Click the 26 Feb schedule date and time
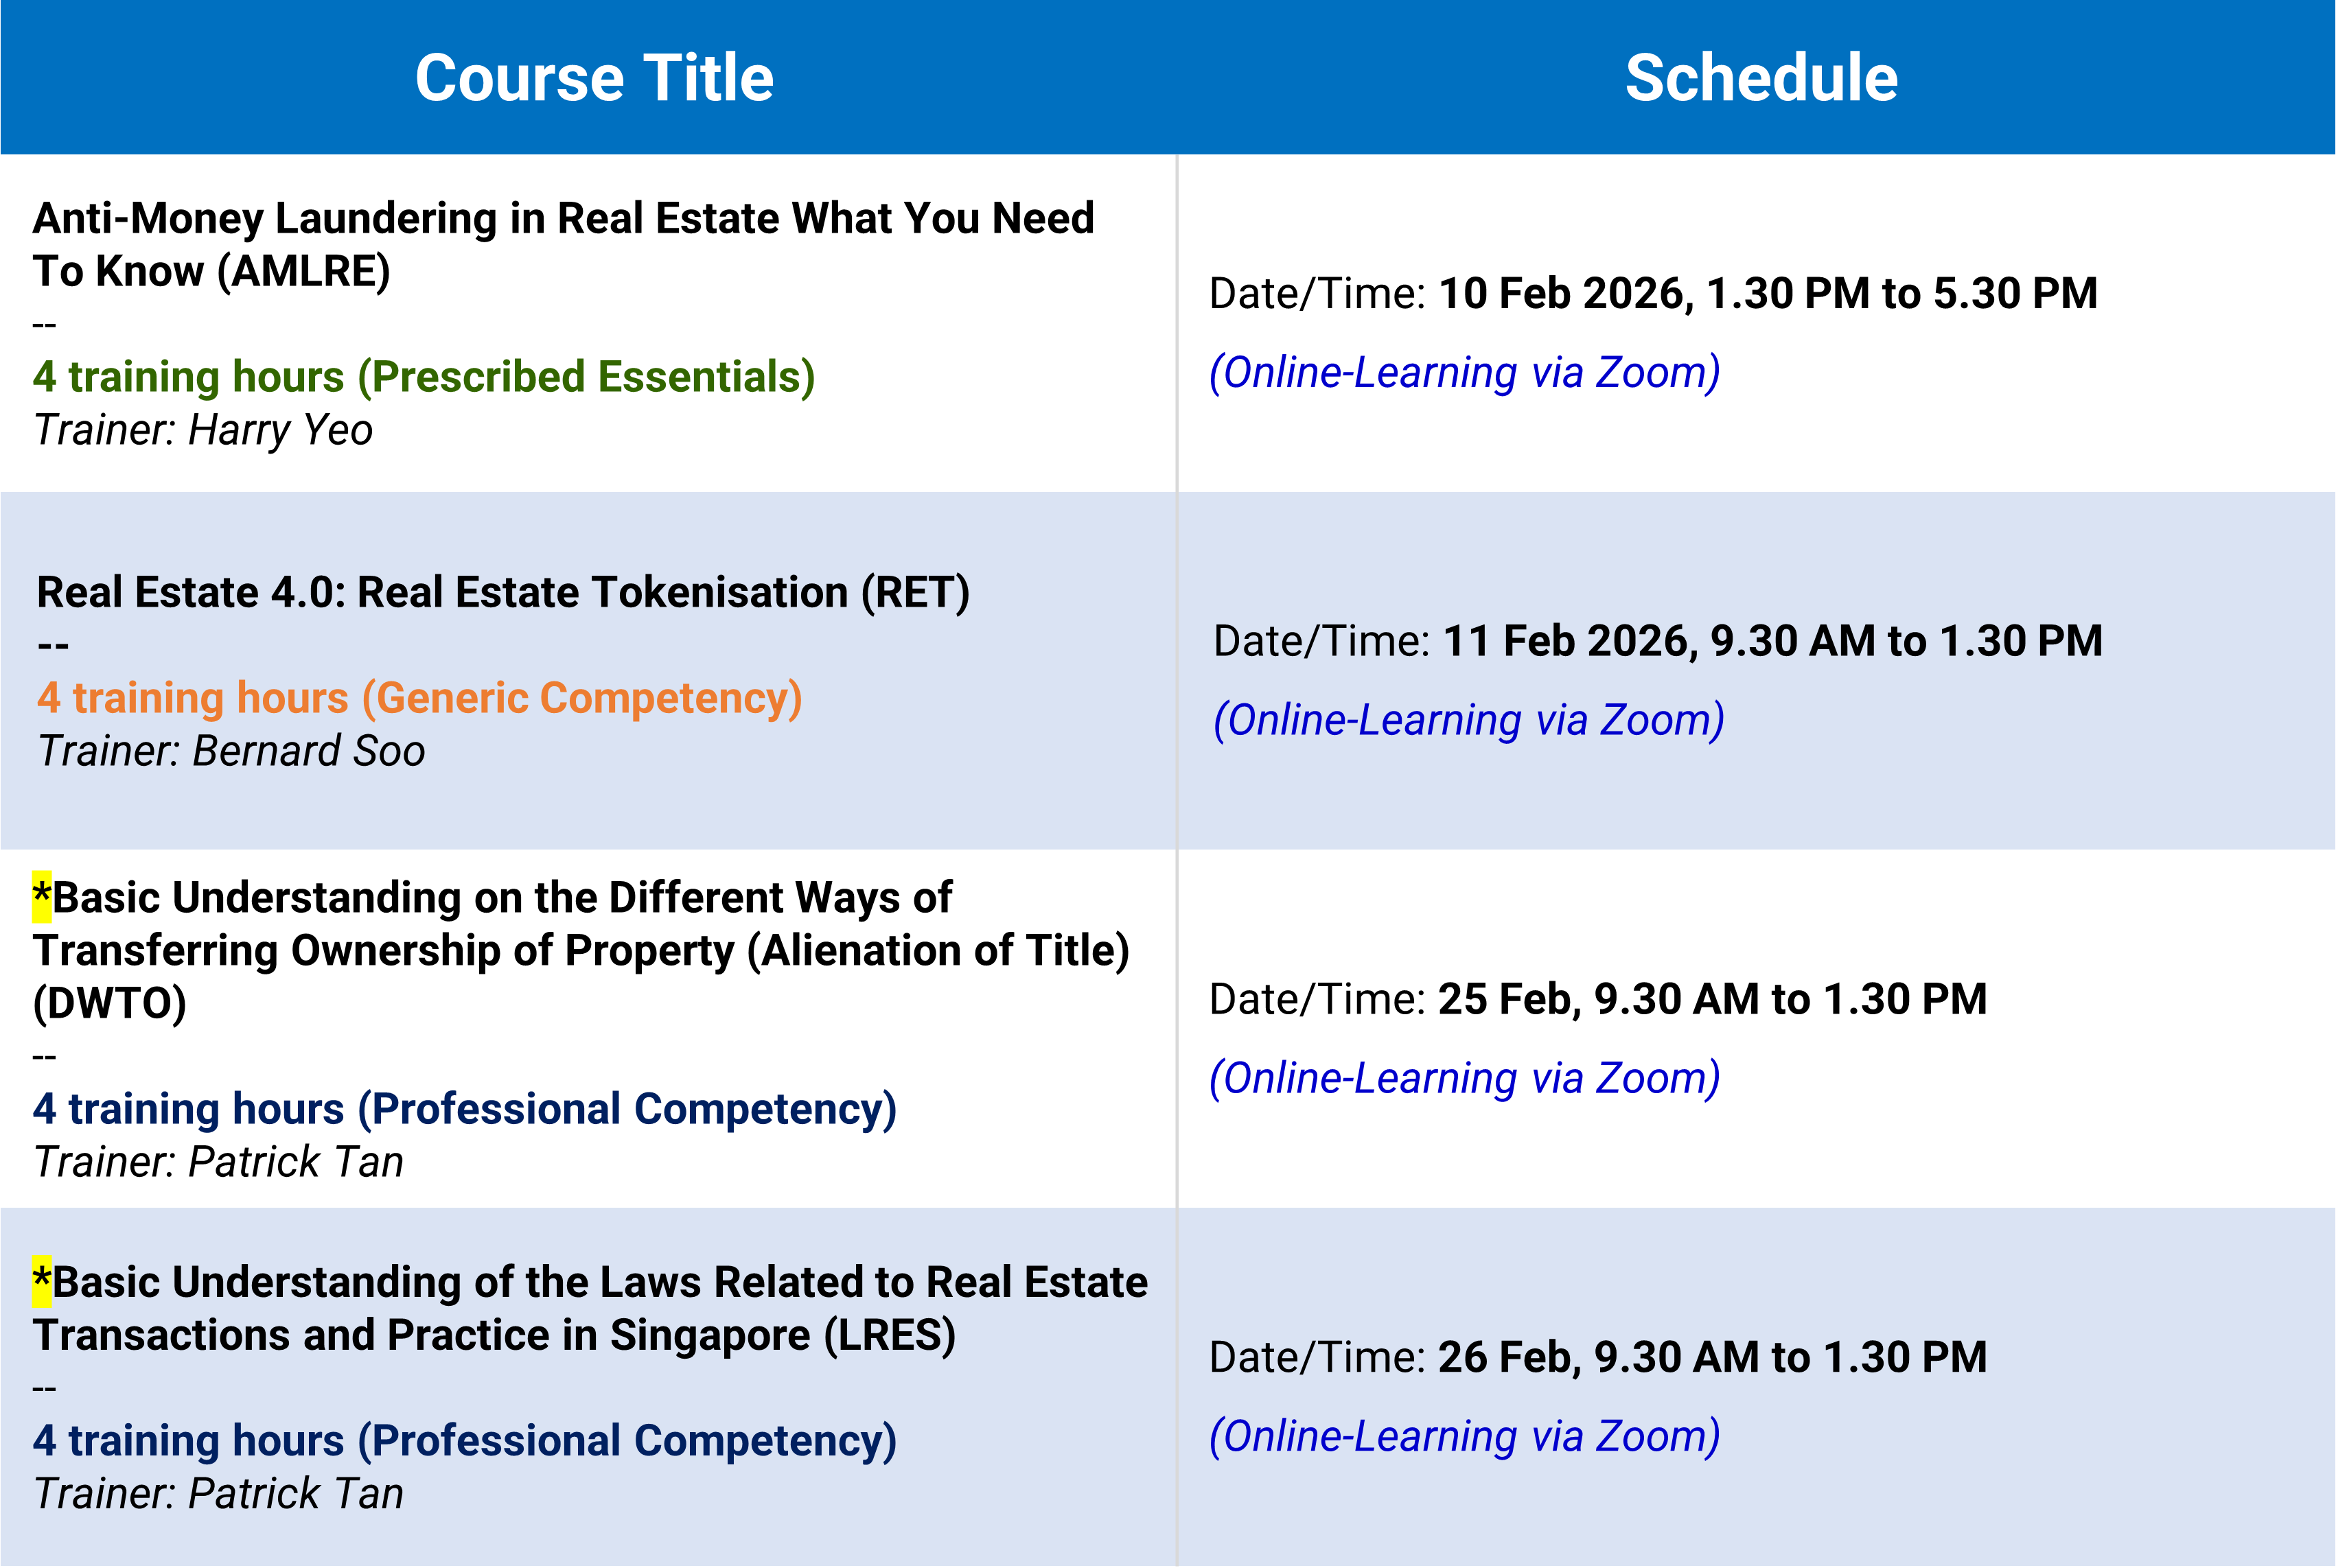This screenshot has height=1568, width=2336. tap(1712, 1357)
